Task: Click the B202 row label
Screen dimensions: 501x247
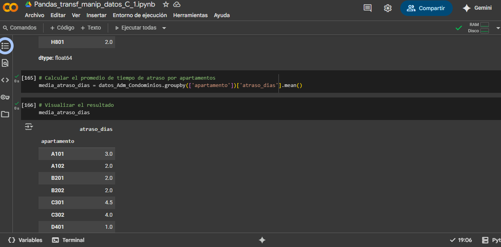Action: 58,190
